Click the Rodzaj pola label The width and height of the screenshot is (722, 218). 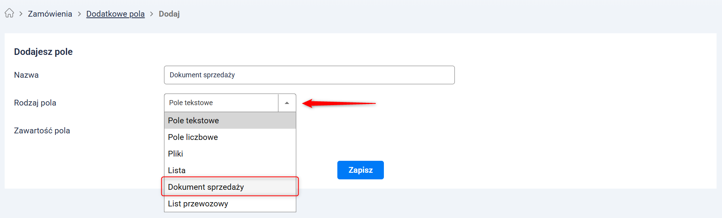pos(35,103)
